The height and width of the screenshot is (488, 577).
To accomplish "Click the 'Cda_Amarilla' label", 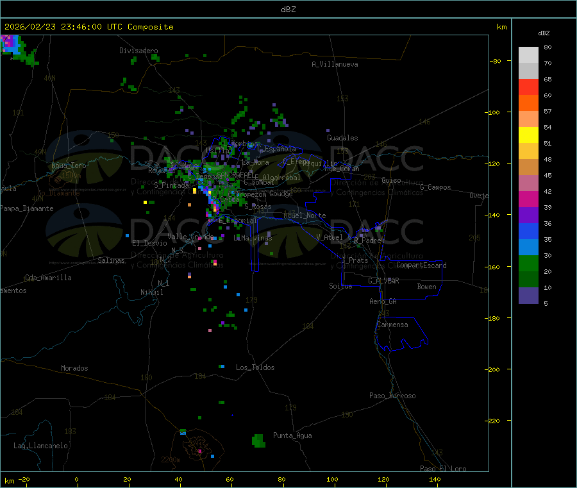I will coord(48,278).
